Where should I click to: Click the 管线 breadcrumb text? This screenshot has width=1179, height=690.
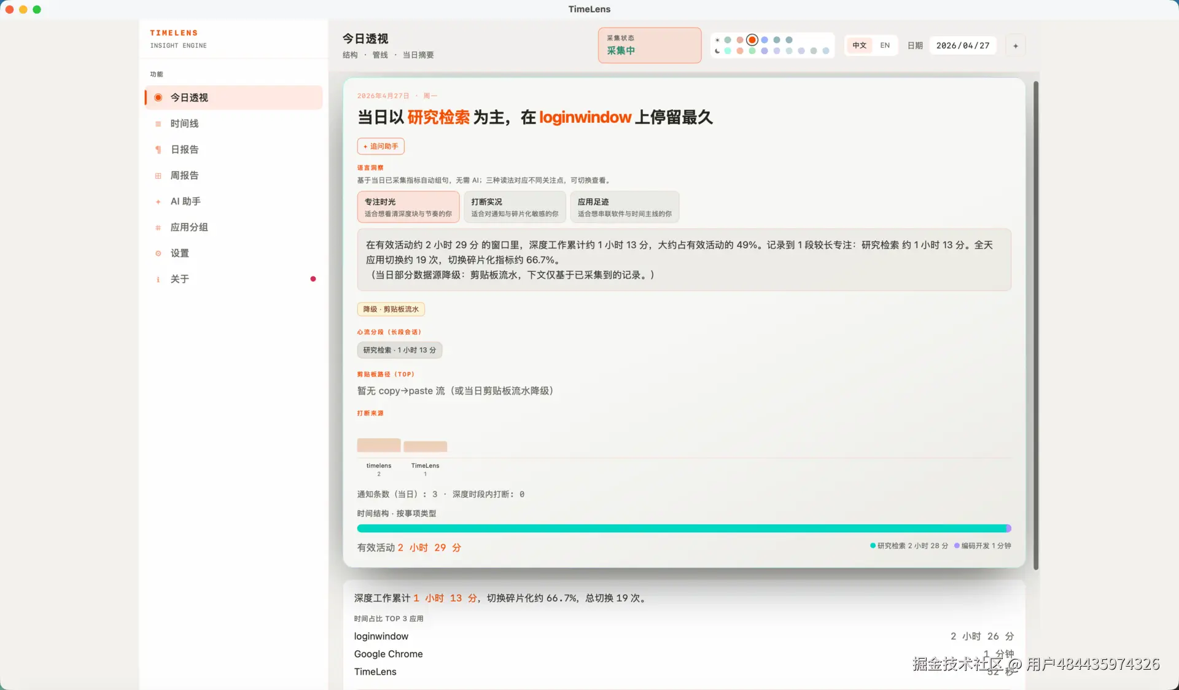pyautogui.click(x=380, y=55)
